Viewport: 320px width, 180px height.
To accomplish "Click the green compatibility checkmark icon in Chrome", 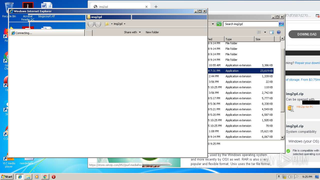I will pos(288,151).
